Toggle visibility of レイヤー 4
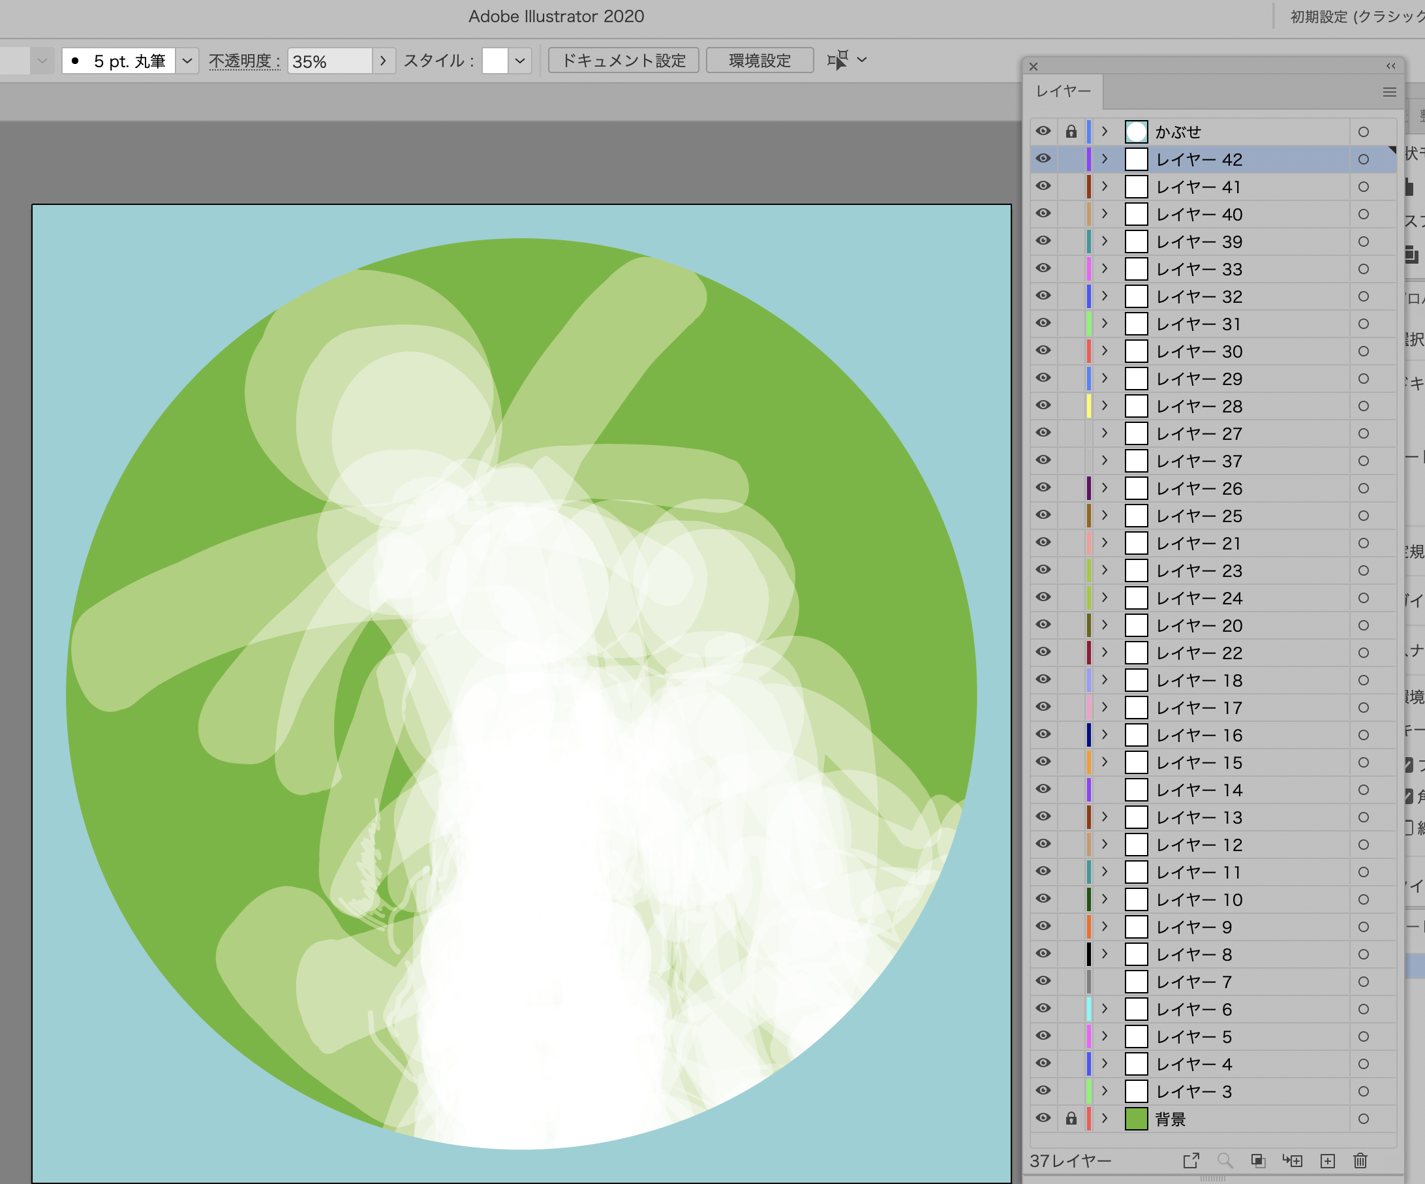This screenshot has height=1184, width=1425. (x=1044, y=1063)
